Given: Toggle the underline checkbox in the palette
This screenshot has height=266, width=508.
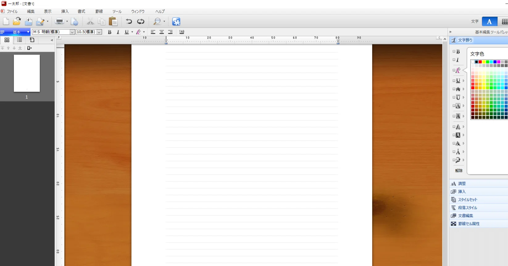Looking at the screenshot, I should click(x=454, y=81).
